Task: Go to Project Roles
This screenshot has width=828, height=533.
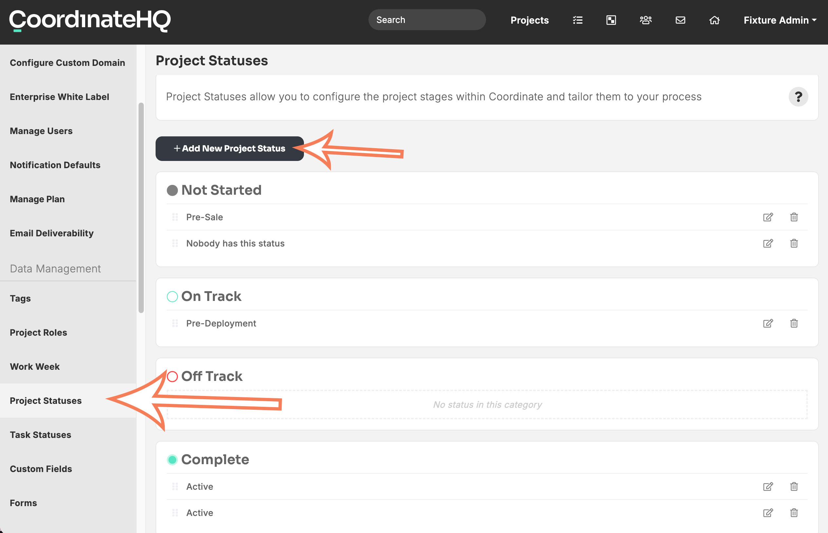Action: click(x=38, y=333)
